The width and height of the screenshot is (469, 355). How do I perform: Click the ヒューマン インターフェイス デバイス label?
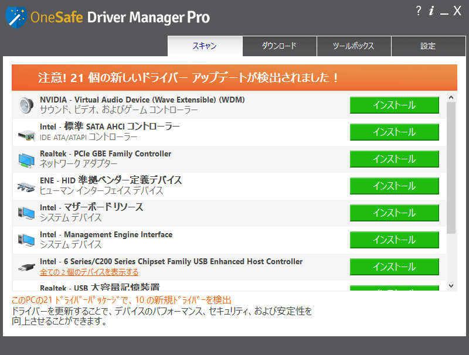click(101, 190)
